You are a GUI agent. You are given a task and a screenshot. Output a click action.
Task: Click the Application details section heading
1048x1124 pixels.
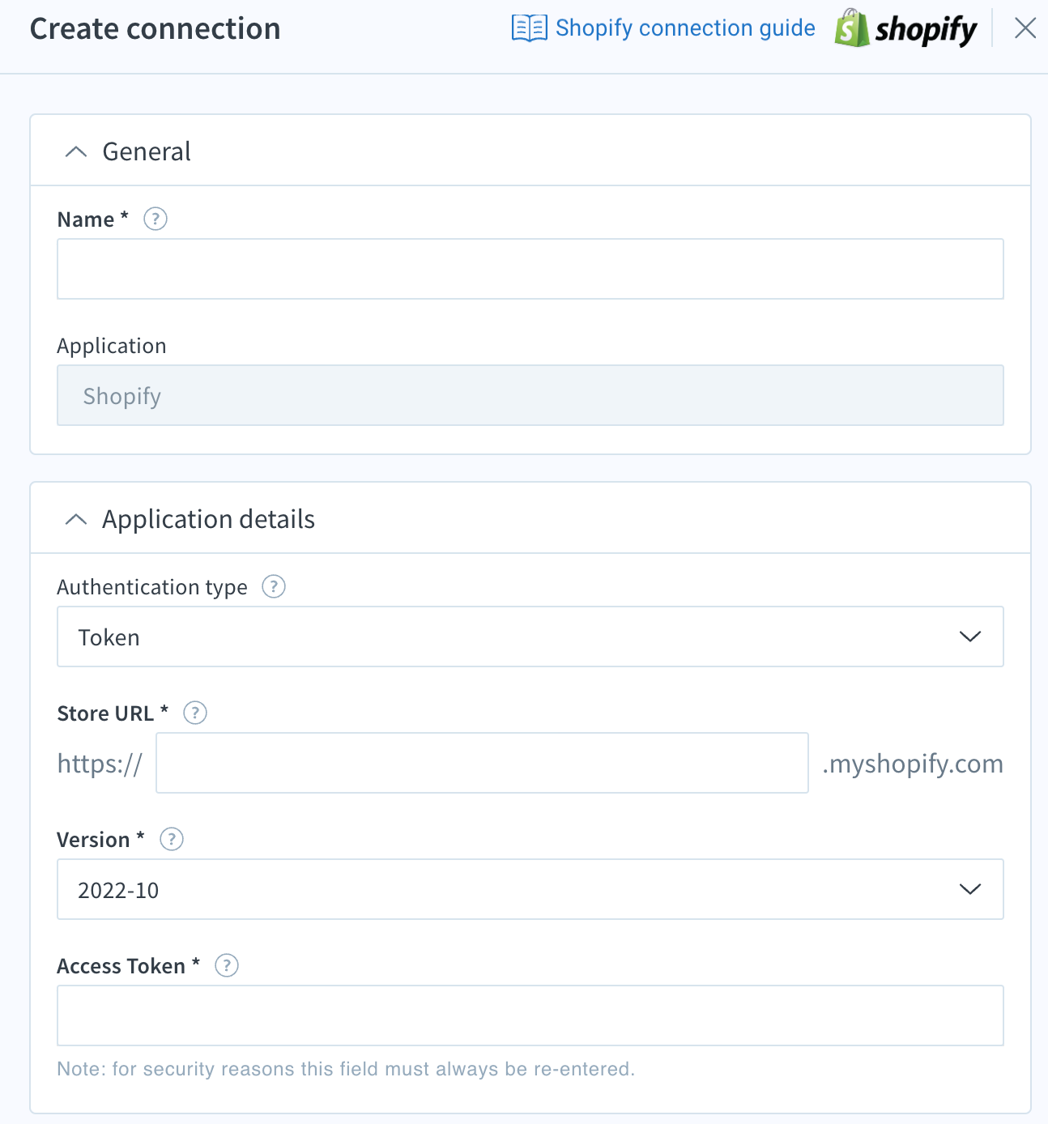[207, 518]
